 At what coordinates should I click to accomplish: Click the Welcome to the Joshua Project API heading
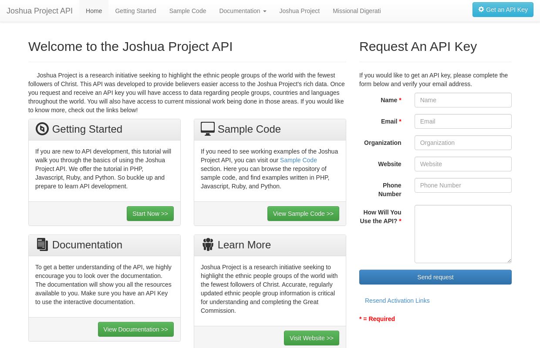point(131,47)
